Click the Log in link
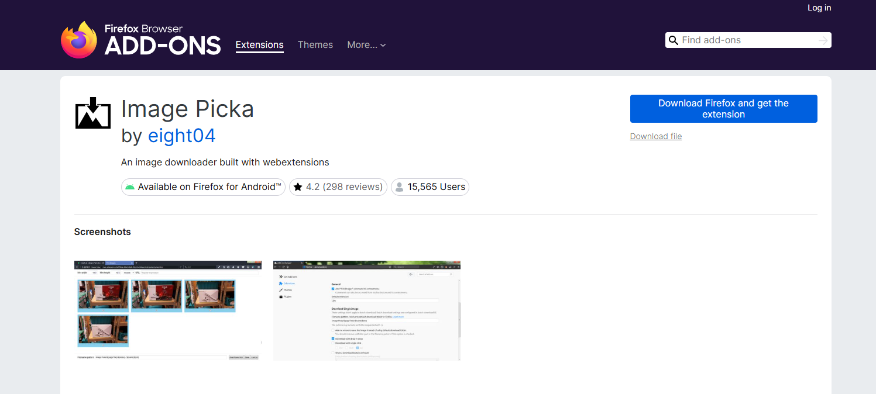The width and height of the screenshot is (876, 394). point(819,8)
